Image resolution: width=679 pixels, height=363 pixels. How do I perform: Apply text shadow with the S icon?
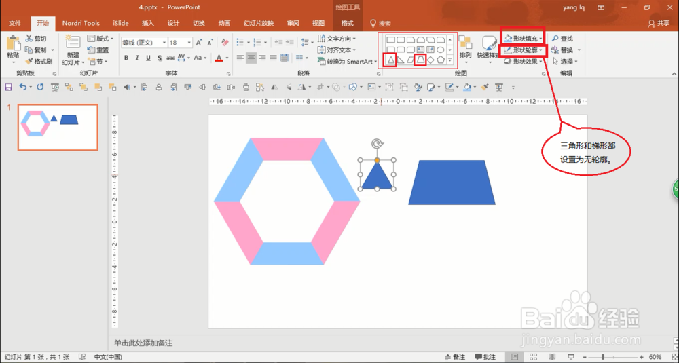click(x=160, y=58)
